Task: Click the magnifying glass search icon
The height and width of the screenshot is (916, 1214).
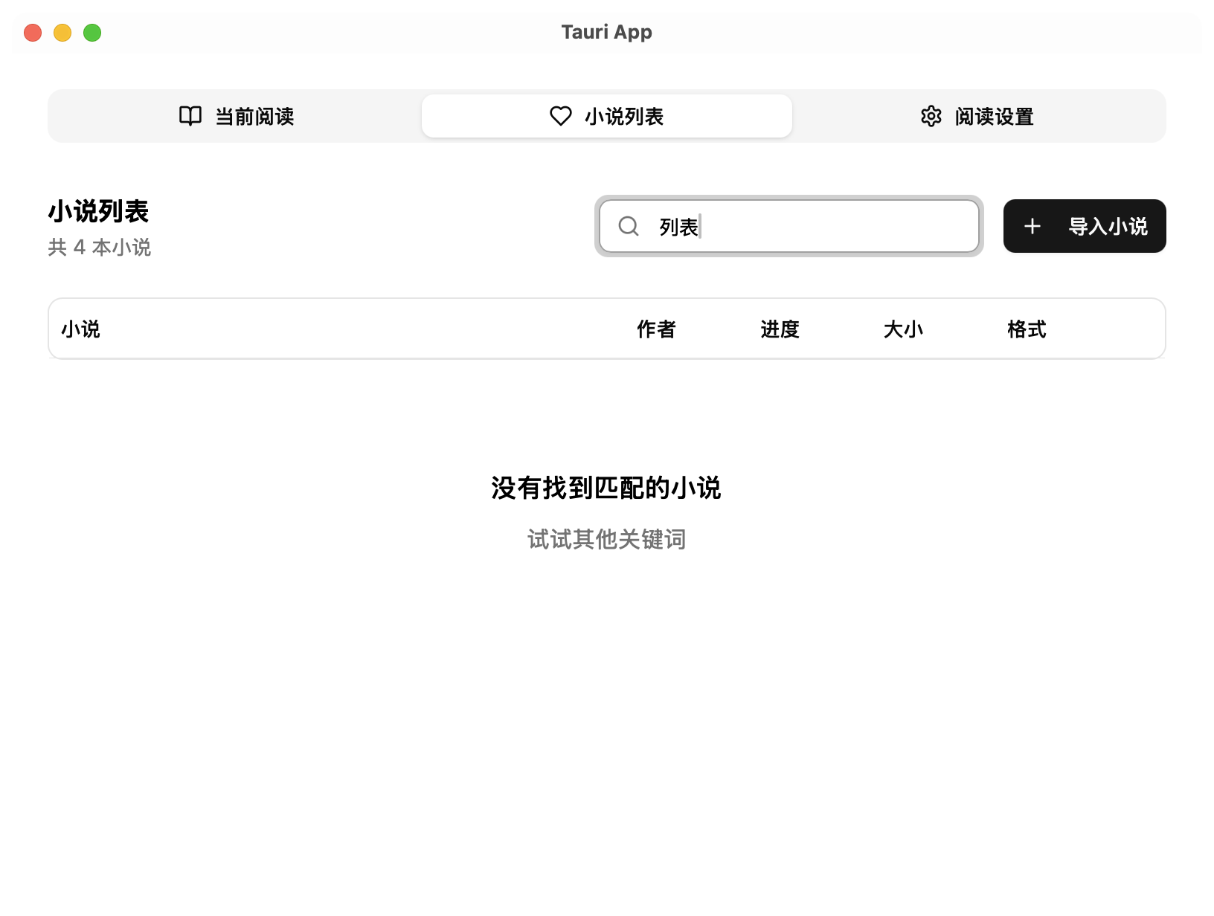Action: click(x=629, y=226)
